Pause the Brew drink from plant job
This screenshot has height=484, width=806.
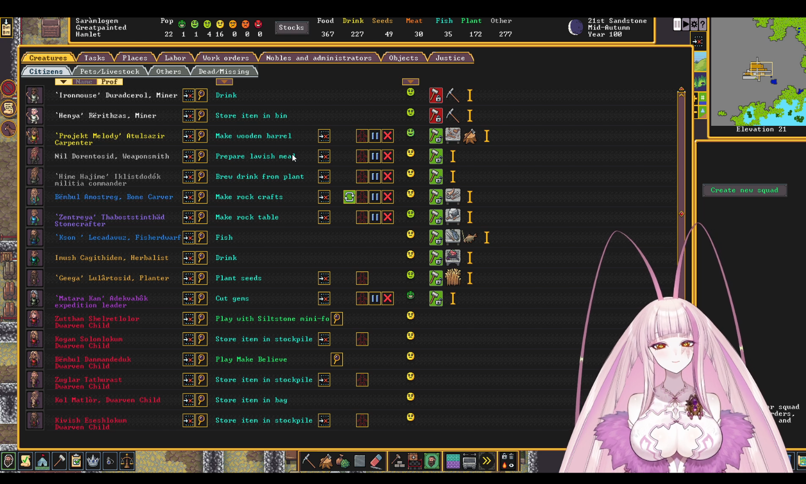(x=375, y=176)
